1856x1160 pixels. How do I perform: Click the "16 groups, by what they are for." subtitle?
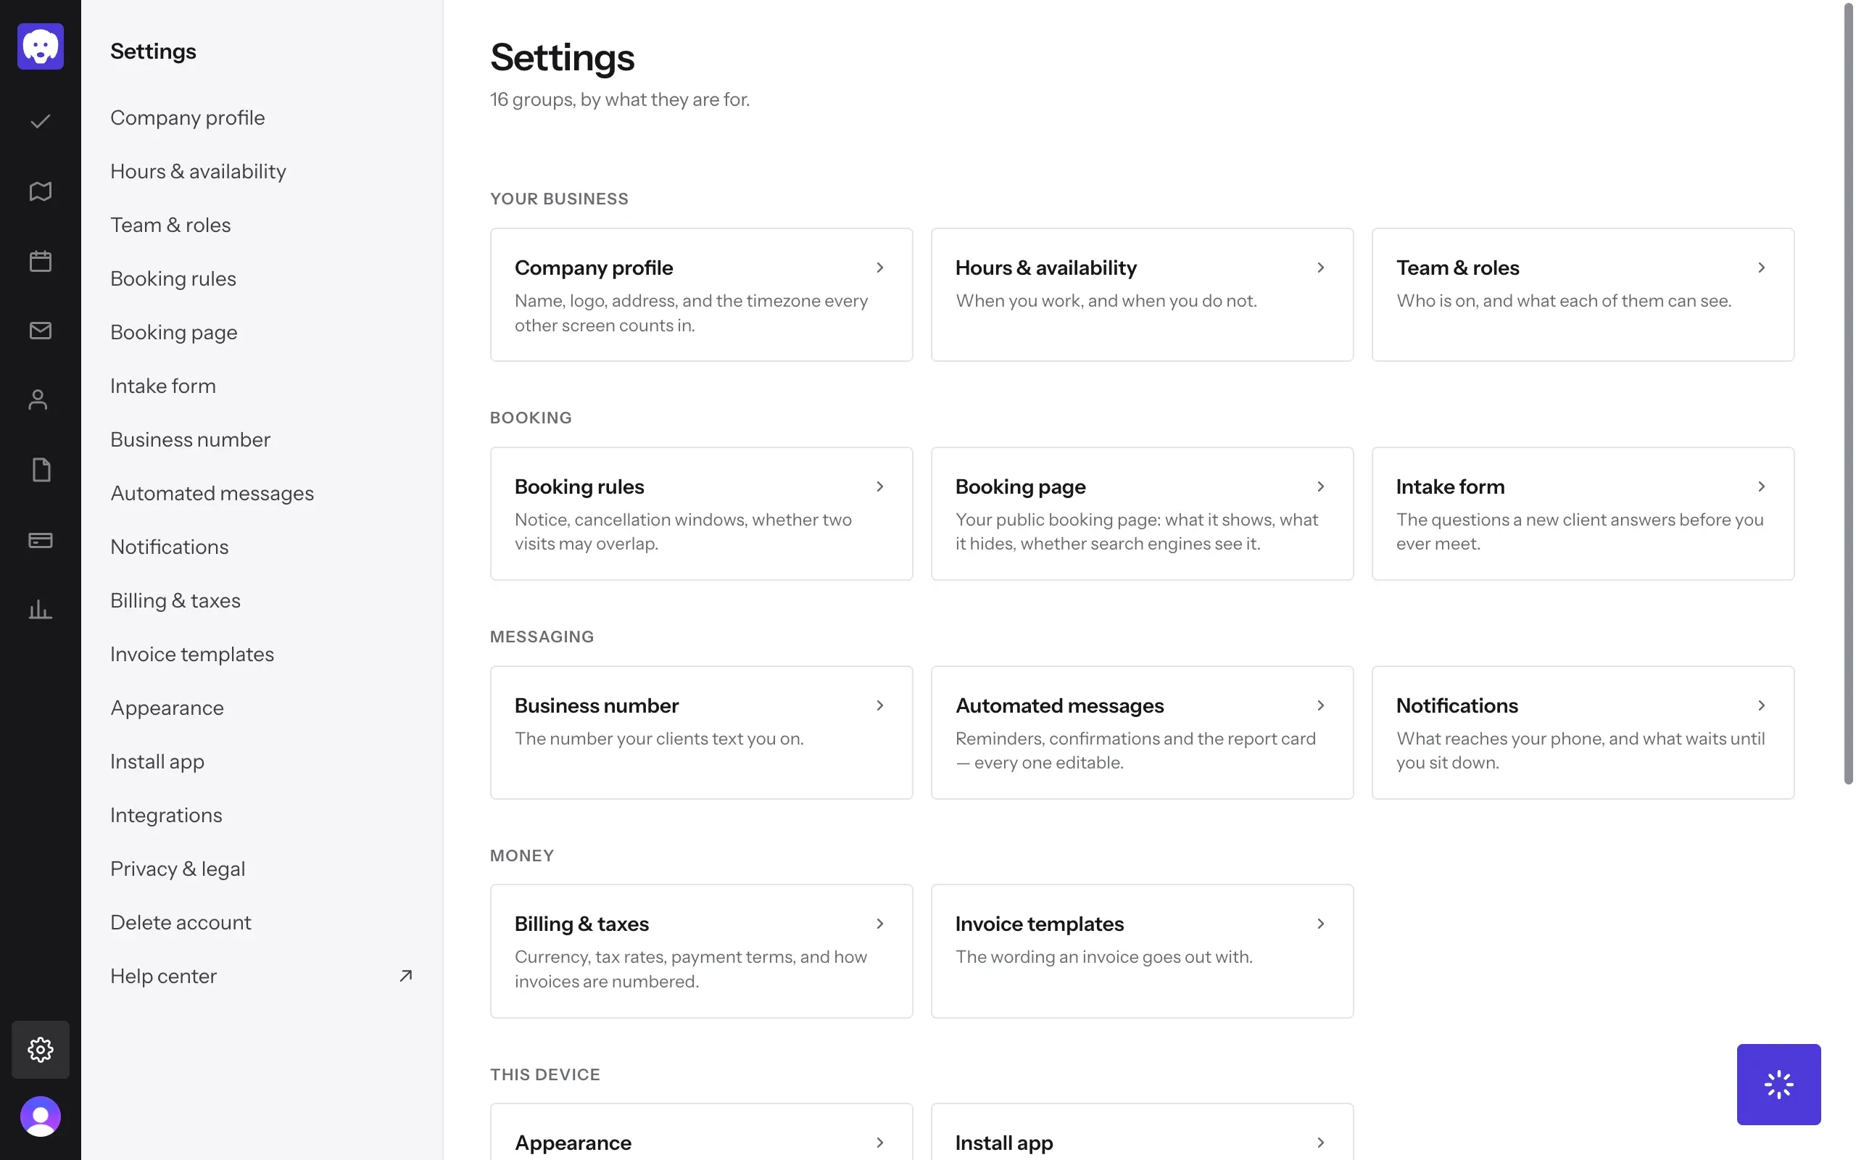click(620, 100)
